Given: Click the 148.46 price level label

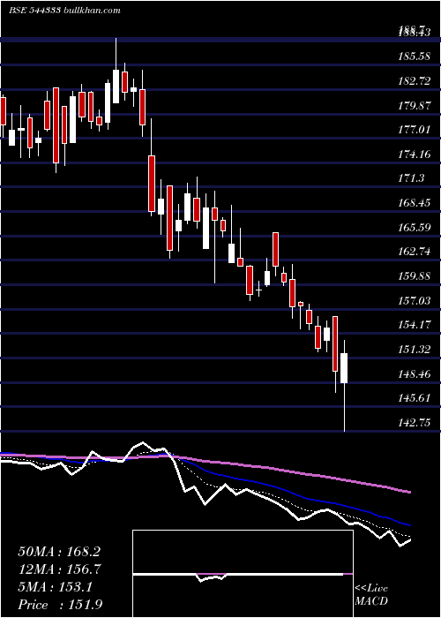Looking at the screenshot, I should point(414,374).
